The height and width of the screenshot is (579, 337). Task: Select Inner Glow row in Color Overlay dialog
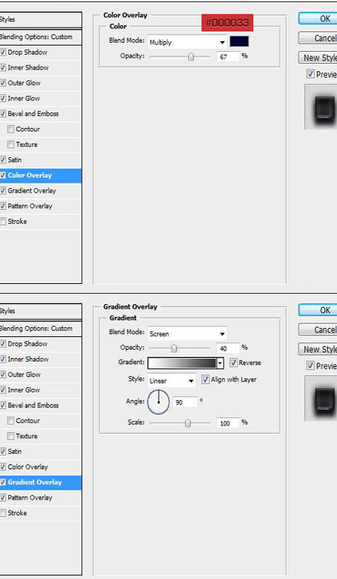[x=40, y=98]
